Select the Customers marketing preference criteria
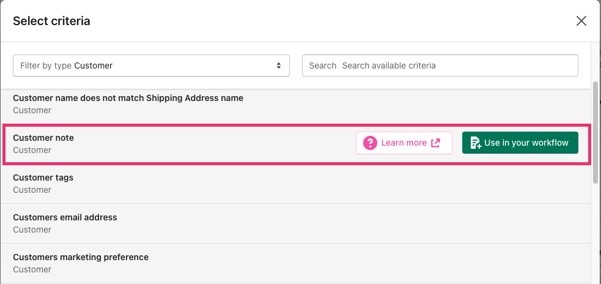Viewport: 601px width, 284px height. pos(295,263)
